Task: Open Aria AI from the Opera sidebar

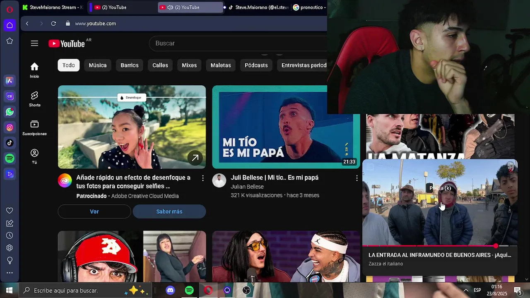Action: coord(10,81)
